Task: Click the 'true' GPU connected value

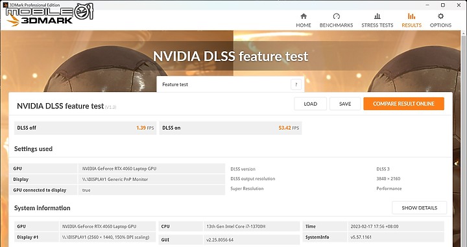Action: pyautogui.click(x=86, y=190)
